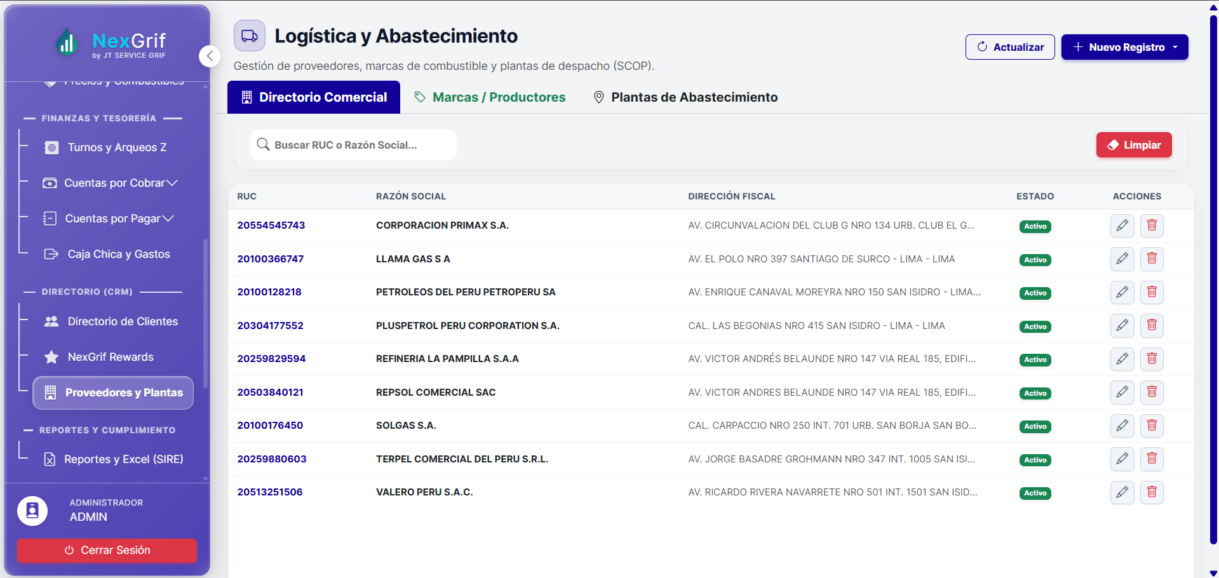This screenshot has width=1219, height=578.
Task: Click RUC link 20503840121
Action: 271,393
